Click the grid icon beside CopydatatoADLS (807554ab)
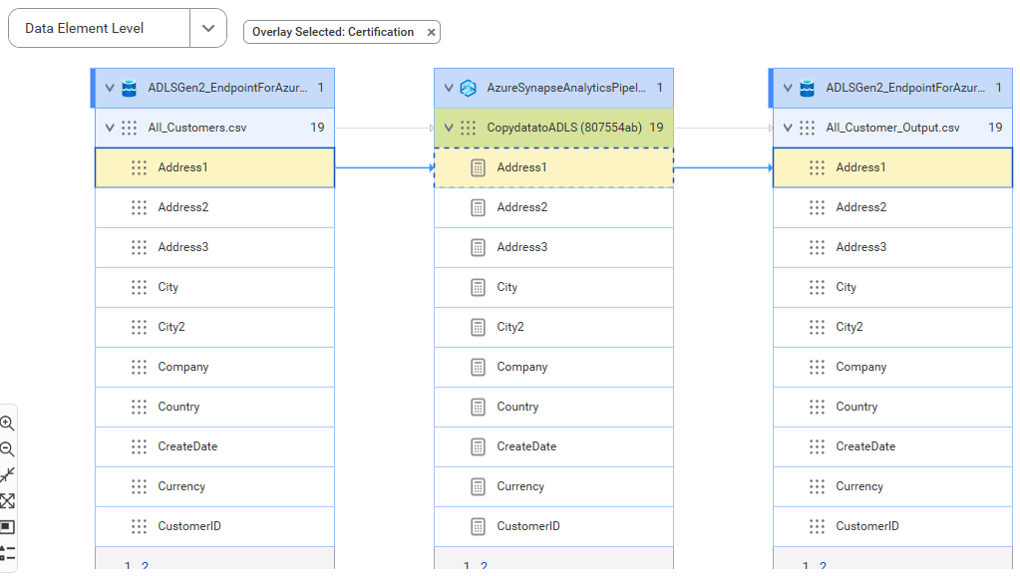This screenshot has width=1020, height=576. pos(469,129)
